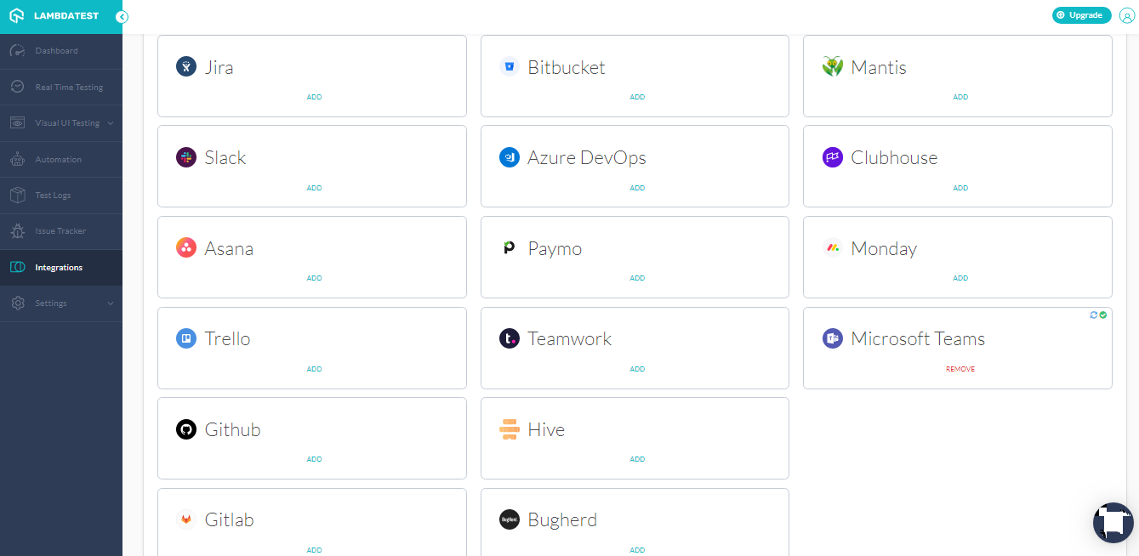The height and width of the screenshot is (556, 1139).
Task: Remove the Microsoft Teams integration
Action: (960, 369)
